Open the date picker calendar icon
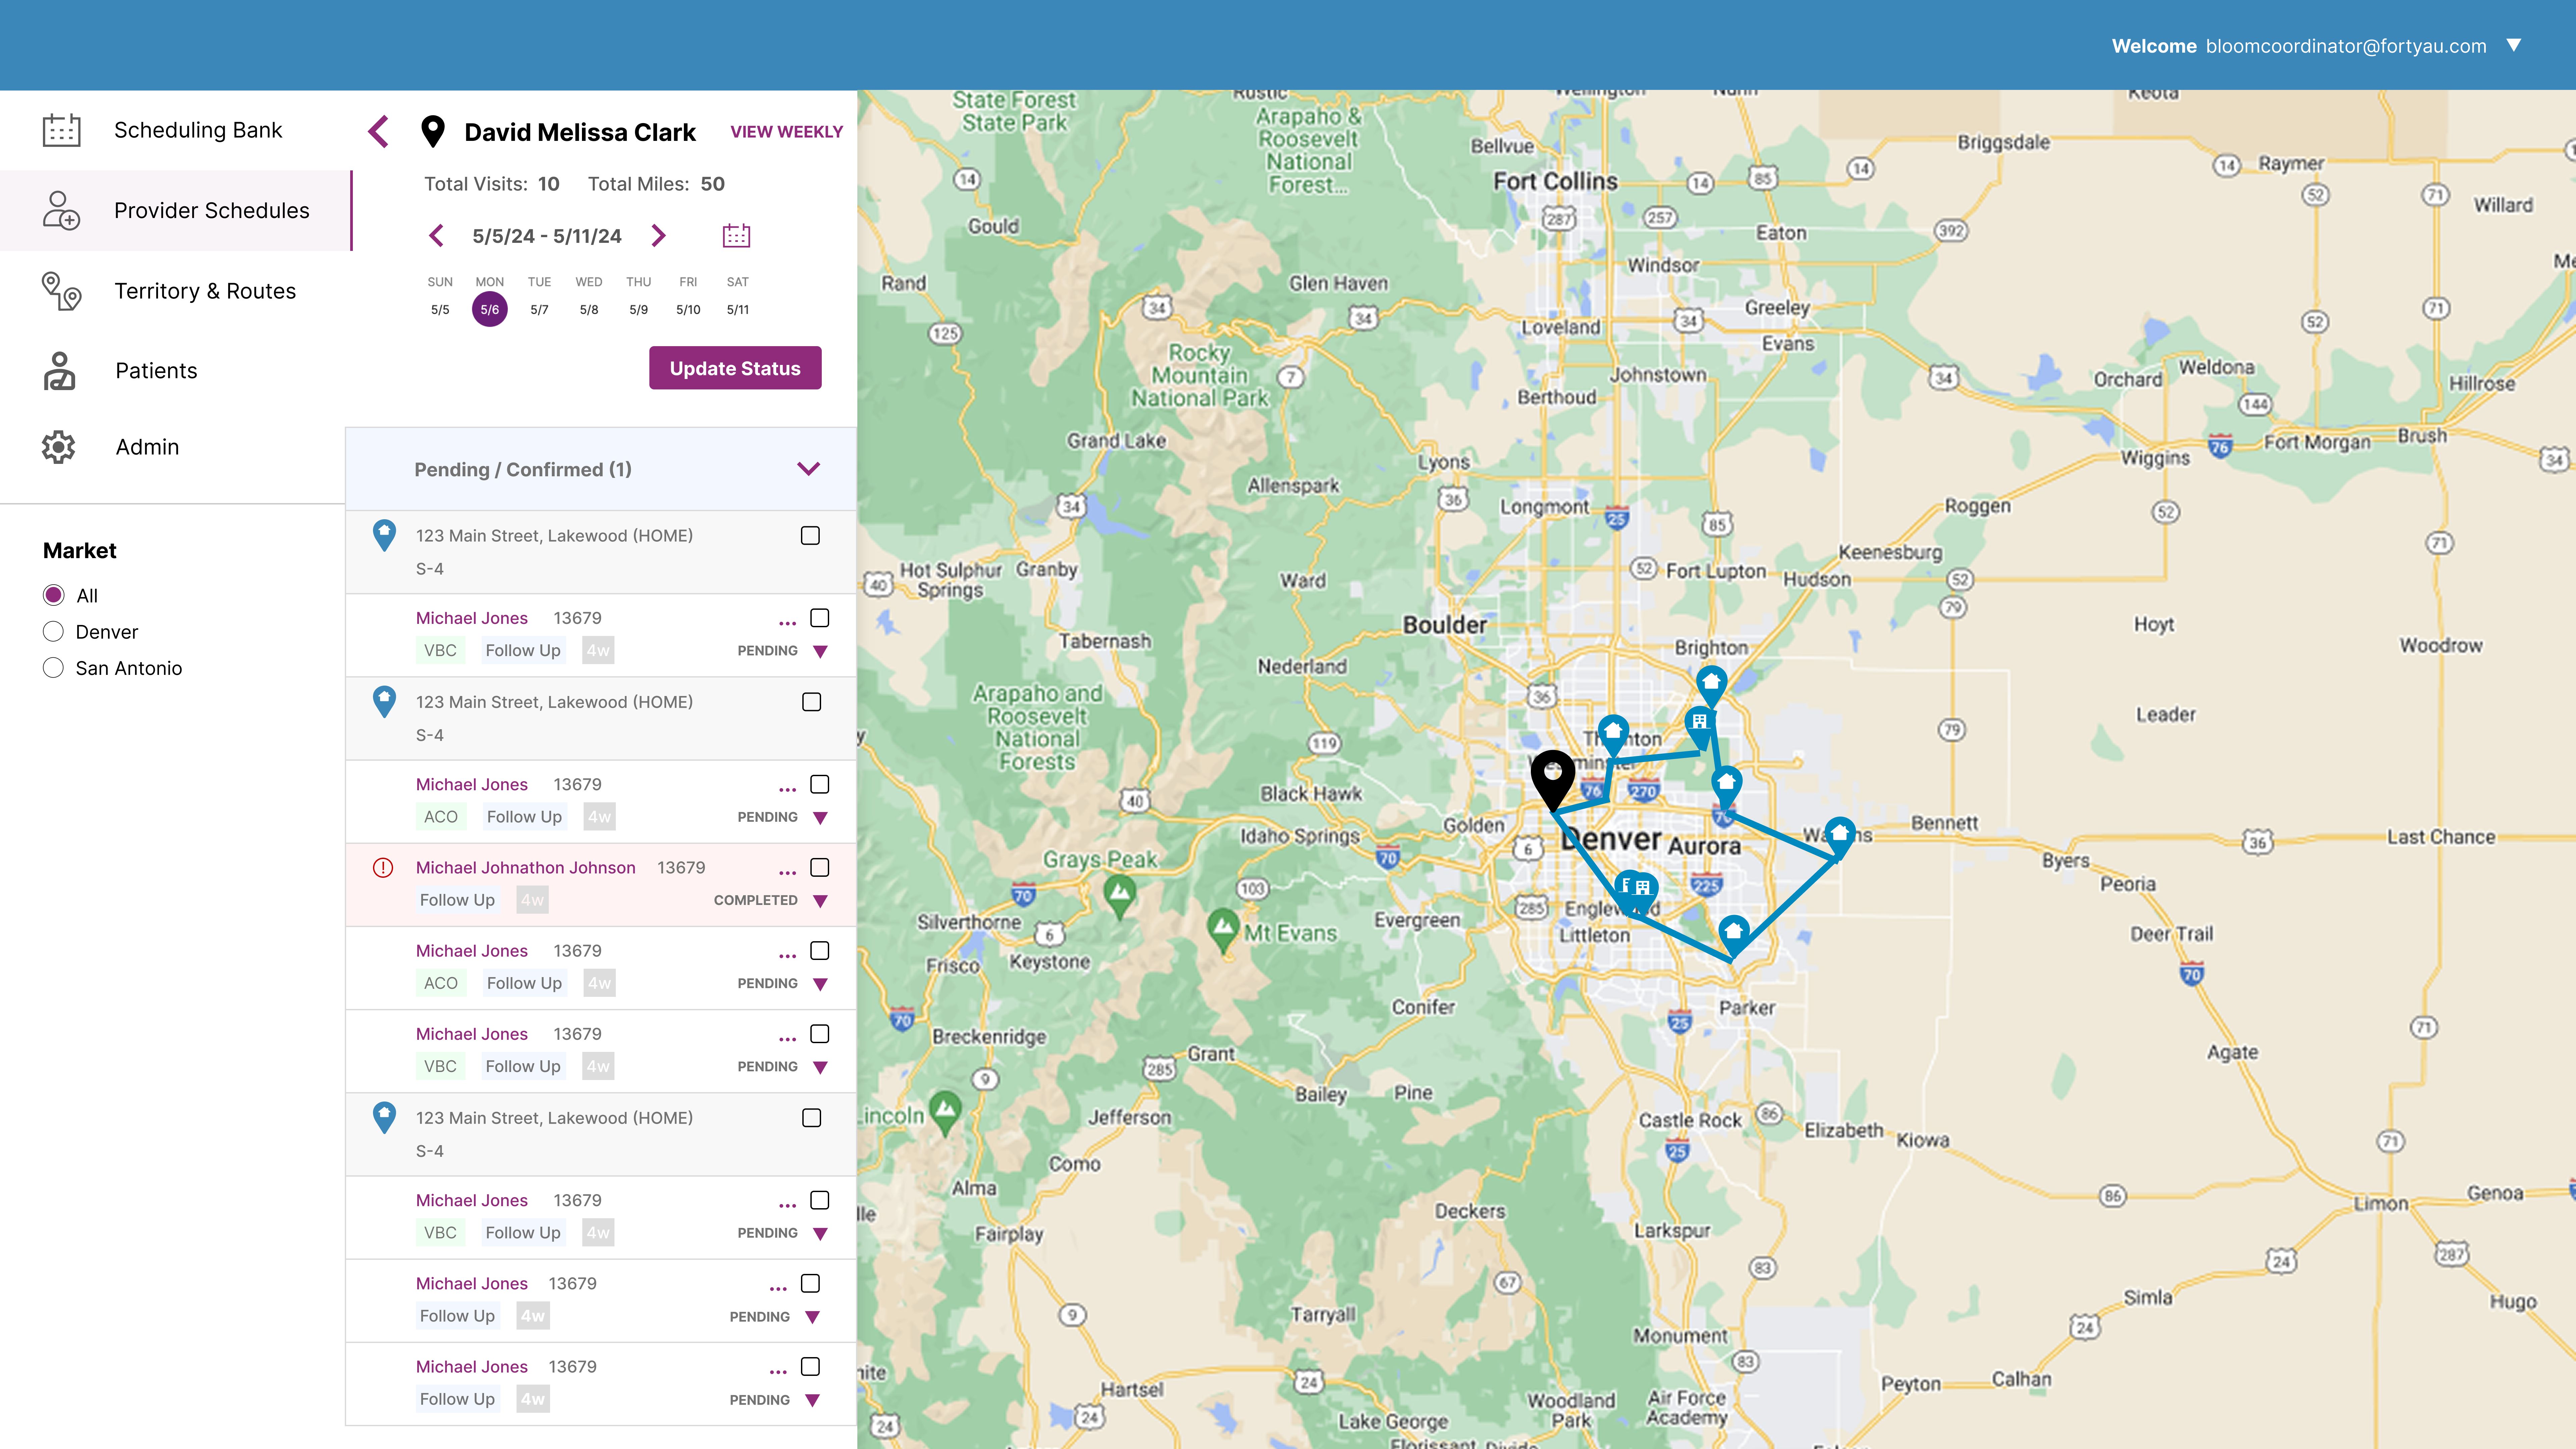Viewport: 2576px width, 1449px height. point(736,236)
